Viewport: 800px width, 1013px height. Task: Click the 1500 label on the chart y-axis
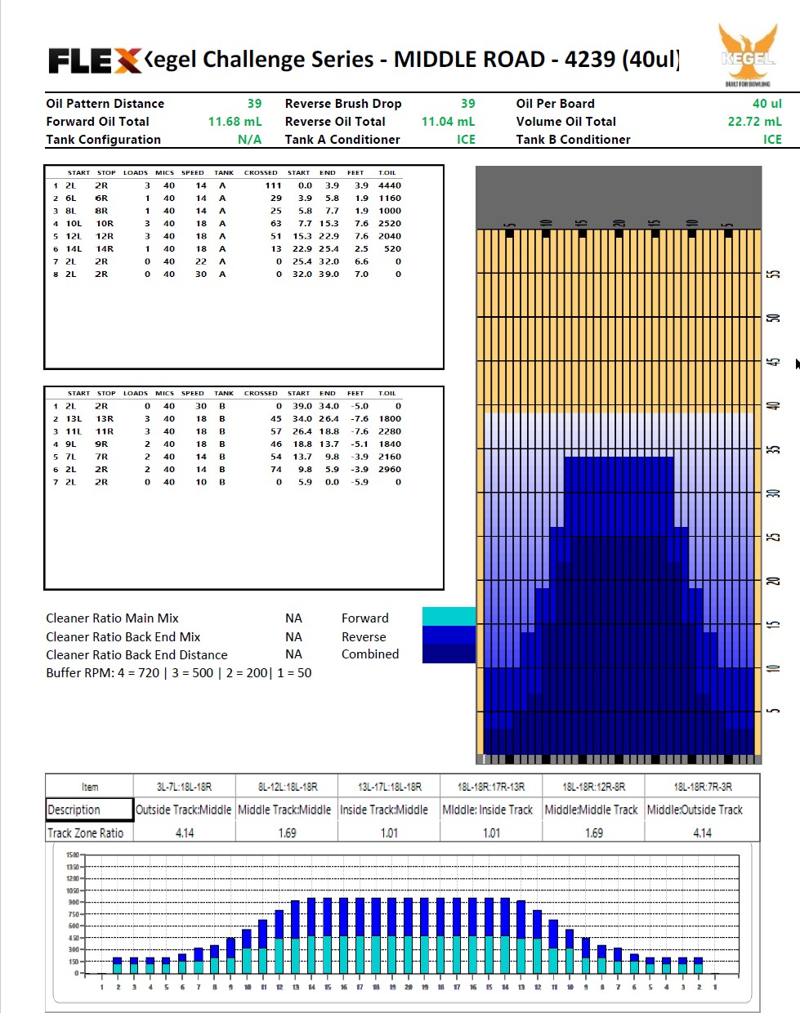72,855
